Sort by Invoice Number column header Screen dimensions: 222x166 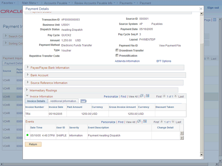pos(35,107)
